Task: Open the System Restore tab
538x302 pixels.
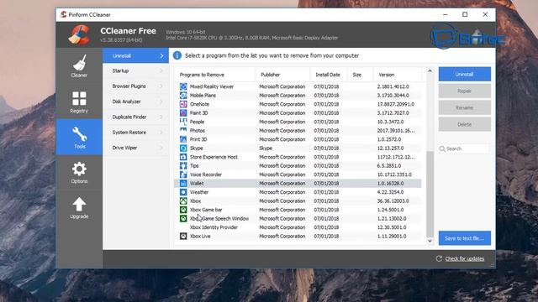Action: (x=135, y=133)
